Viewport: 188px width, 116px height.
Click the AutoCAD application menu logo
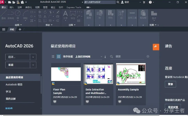click(2, 2)
